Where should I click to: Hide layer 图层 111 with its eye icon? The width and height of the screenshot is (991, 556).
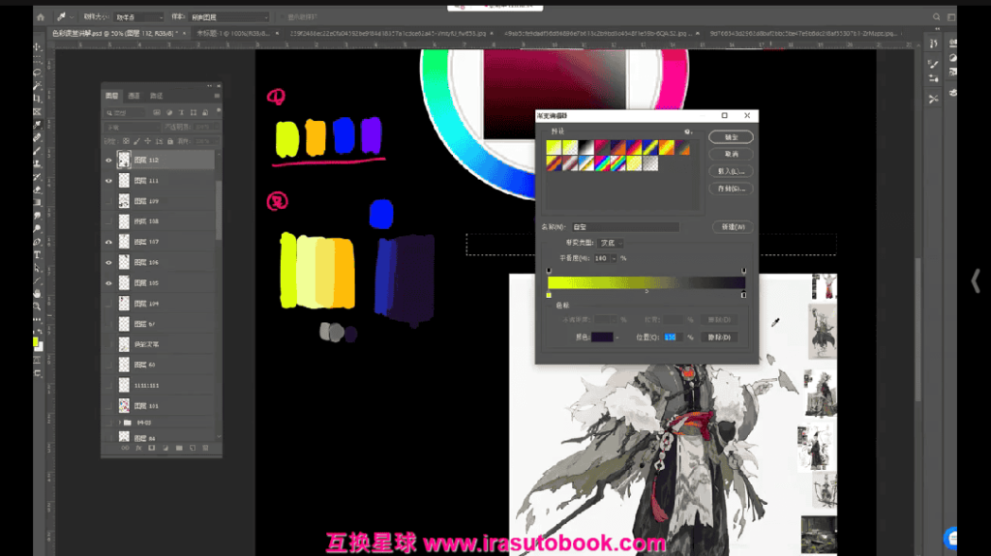[x=108, y=181]
